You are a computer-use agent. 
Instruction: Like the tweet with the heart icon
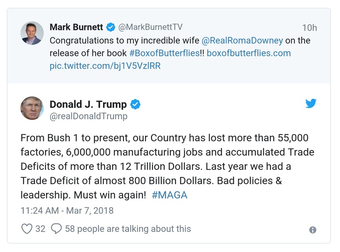(27, 229)
